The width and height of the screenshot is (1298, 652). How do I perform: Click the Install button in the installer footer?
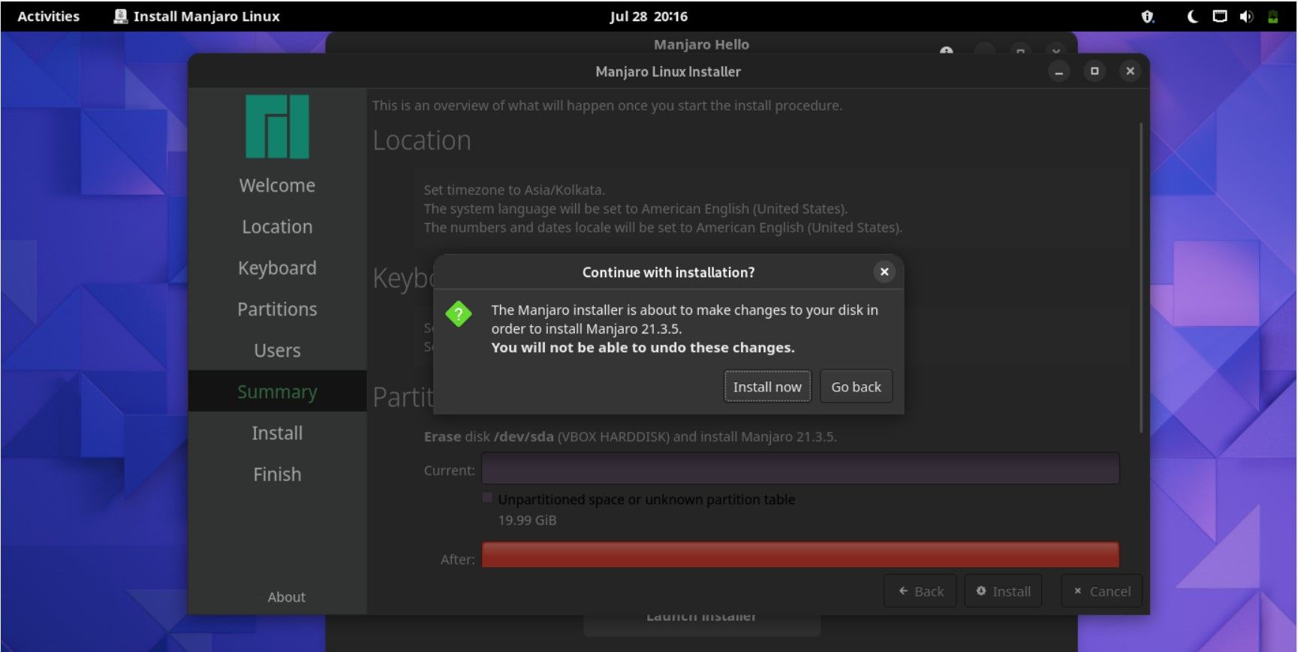(x=1003, y=591)
